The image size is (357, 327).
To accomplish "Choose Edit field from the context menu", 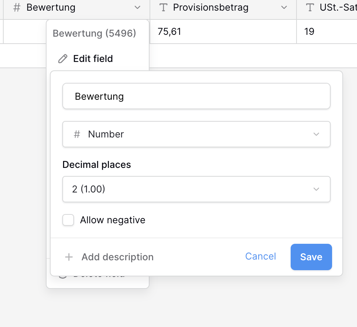I will click(x=93, y=59).
